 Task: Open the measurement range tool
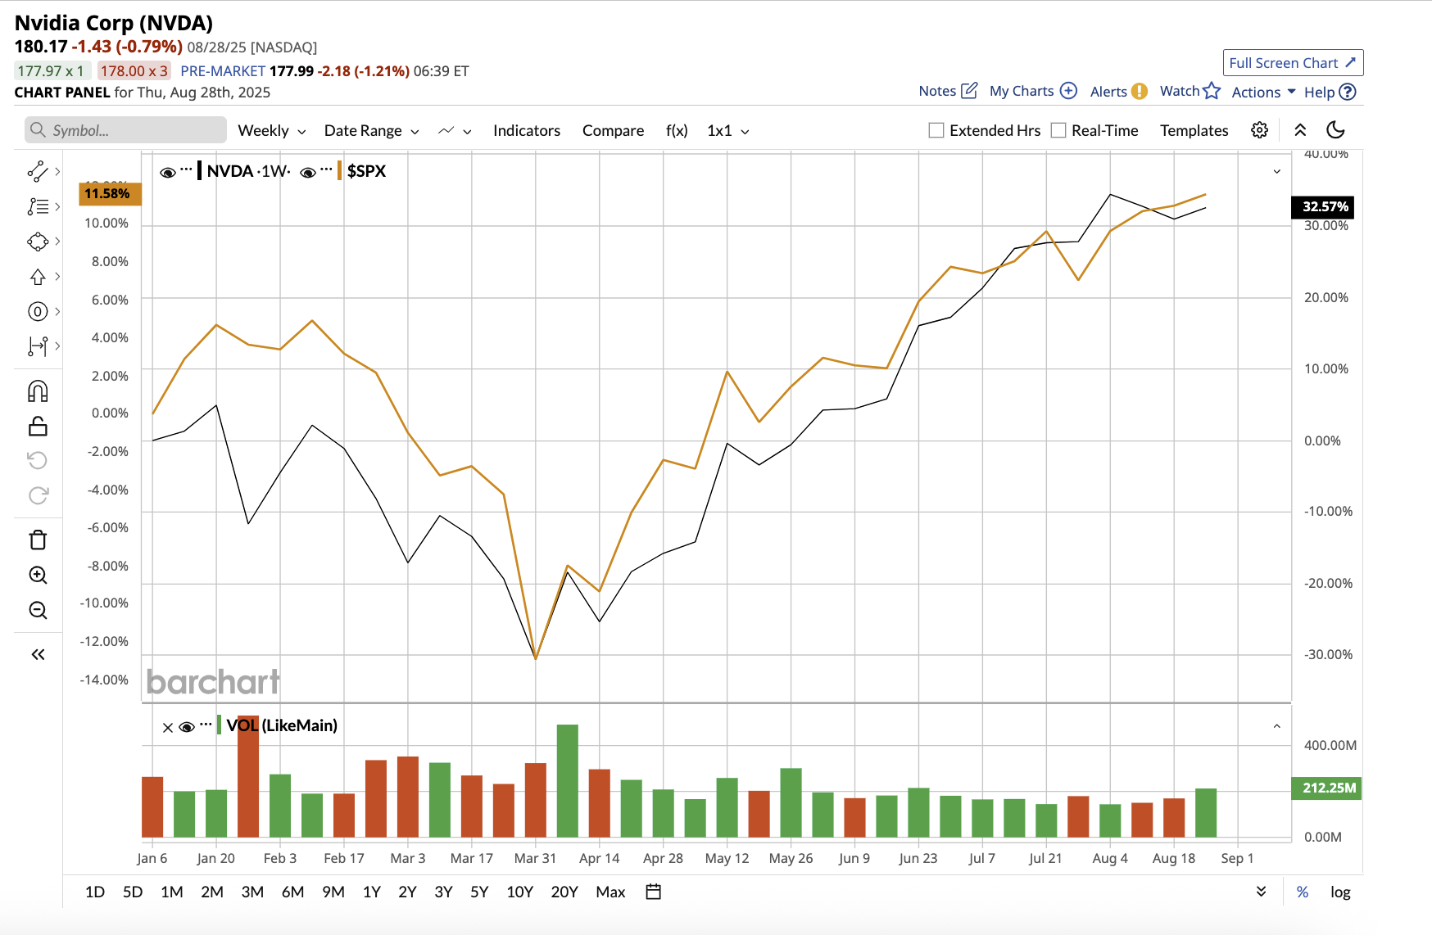point(38,346)
